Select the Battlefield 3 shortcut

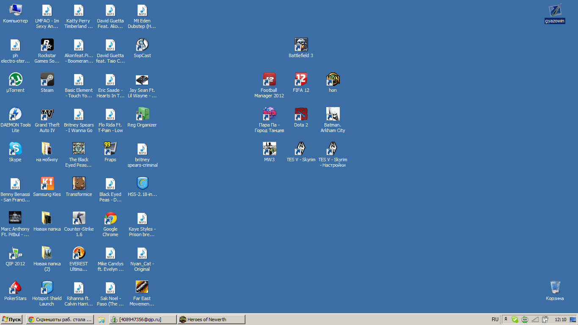[x=301, y=48]
